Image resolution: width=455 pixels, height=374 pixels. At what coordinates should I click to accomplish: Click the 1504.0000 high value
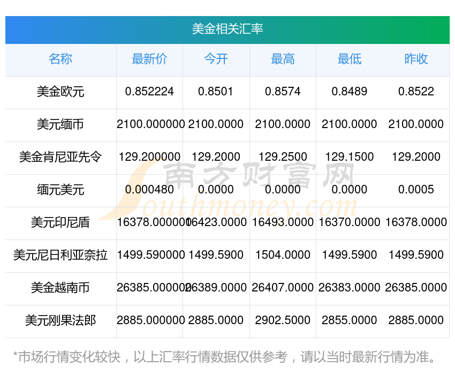click(x=283, y=255)
